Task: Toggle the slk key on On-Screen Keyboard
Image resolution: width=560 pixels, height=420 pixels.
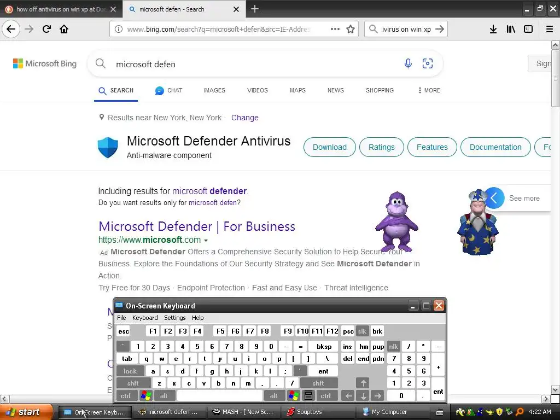Action: point(362,331)
